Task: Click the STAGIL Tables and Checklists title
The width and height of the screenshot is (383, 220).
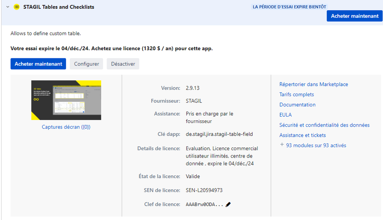Action: pyautogui.click(x=59, y=7)
